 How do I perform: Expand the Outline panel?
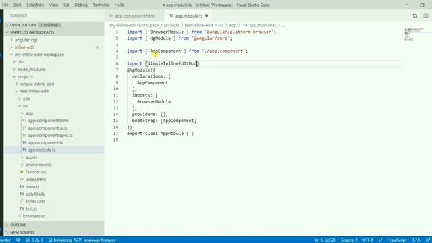pyautogui.click(x=54, y=225)
